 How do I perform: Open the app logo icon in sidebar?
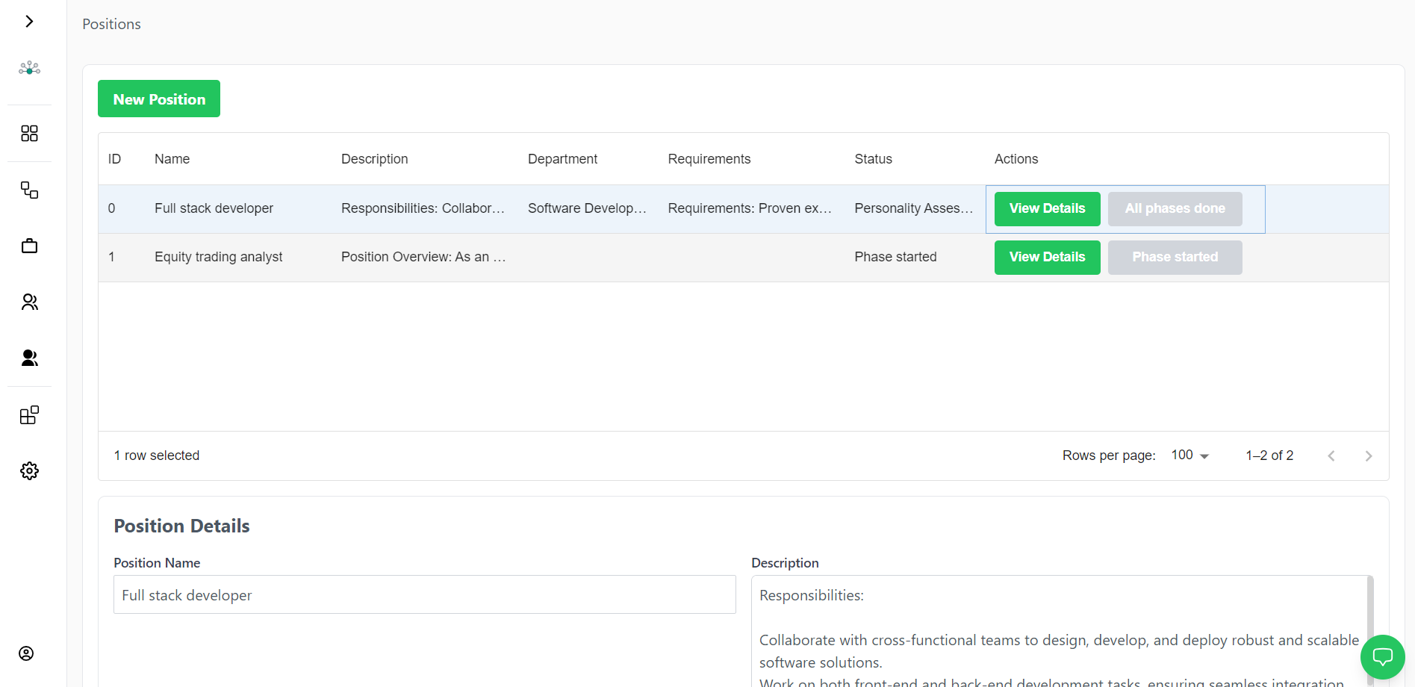point(29,68)
